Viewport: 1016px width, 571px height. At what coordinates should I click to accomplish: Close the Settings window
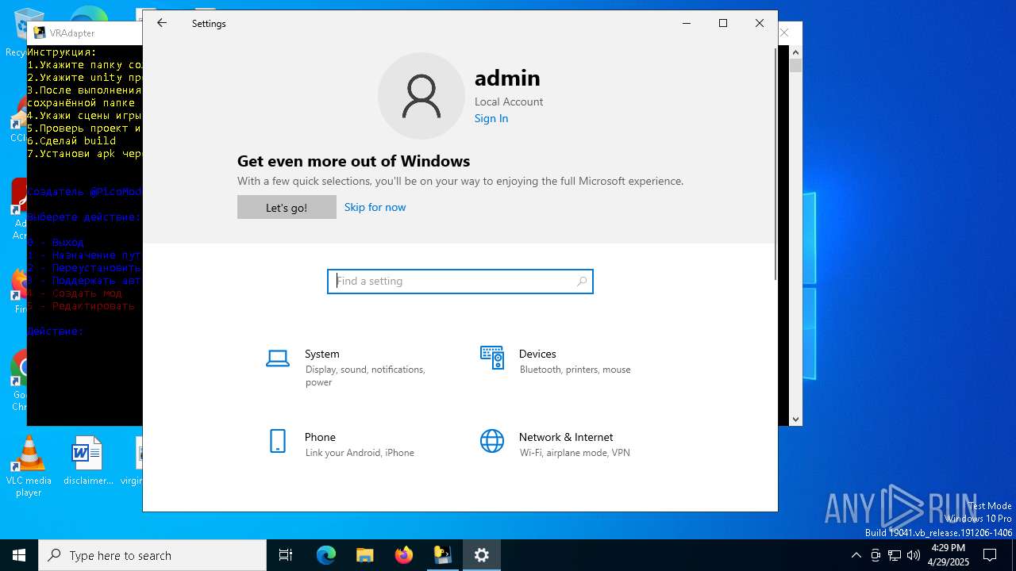760,23
